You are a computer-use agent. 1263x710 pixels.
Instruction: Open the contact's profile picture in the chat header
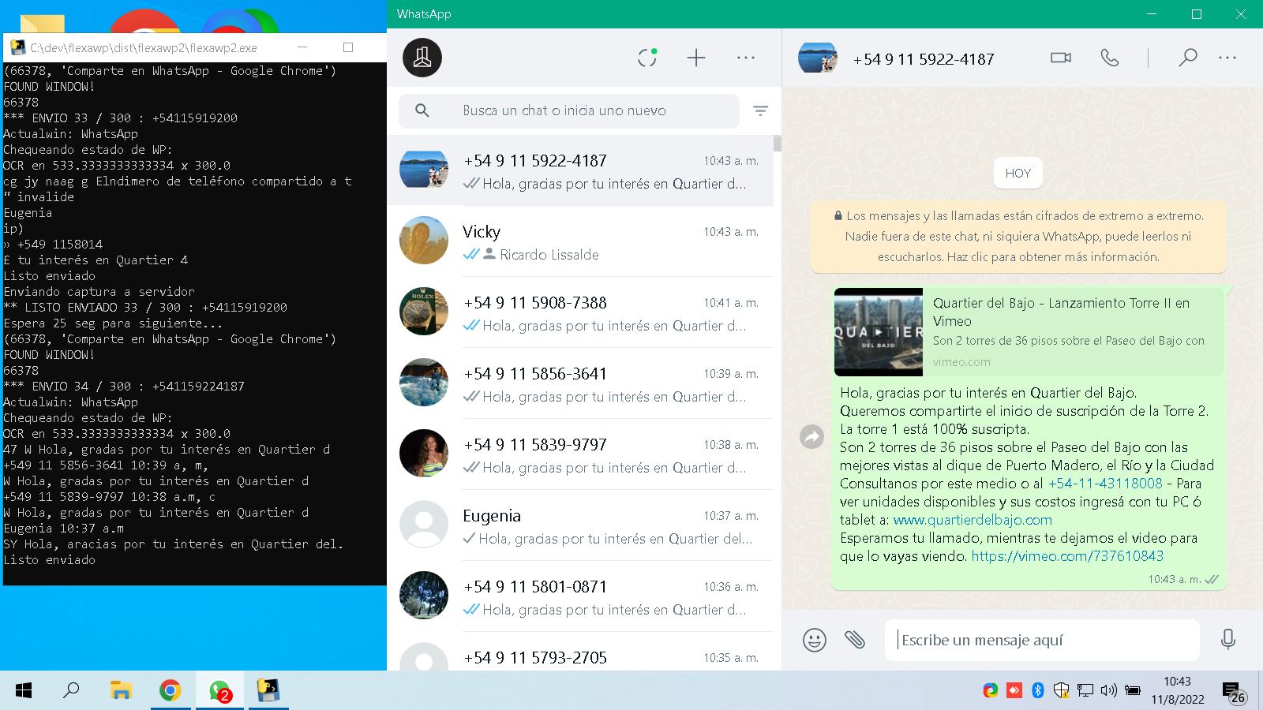pos(818,58)
